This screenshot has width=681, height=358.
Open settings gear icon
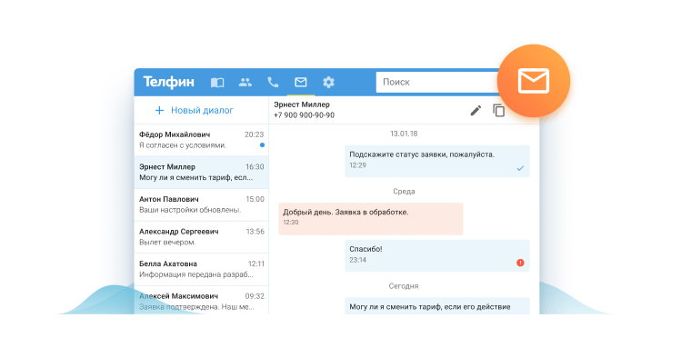(329, 82)
